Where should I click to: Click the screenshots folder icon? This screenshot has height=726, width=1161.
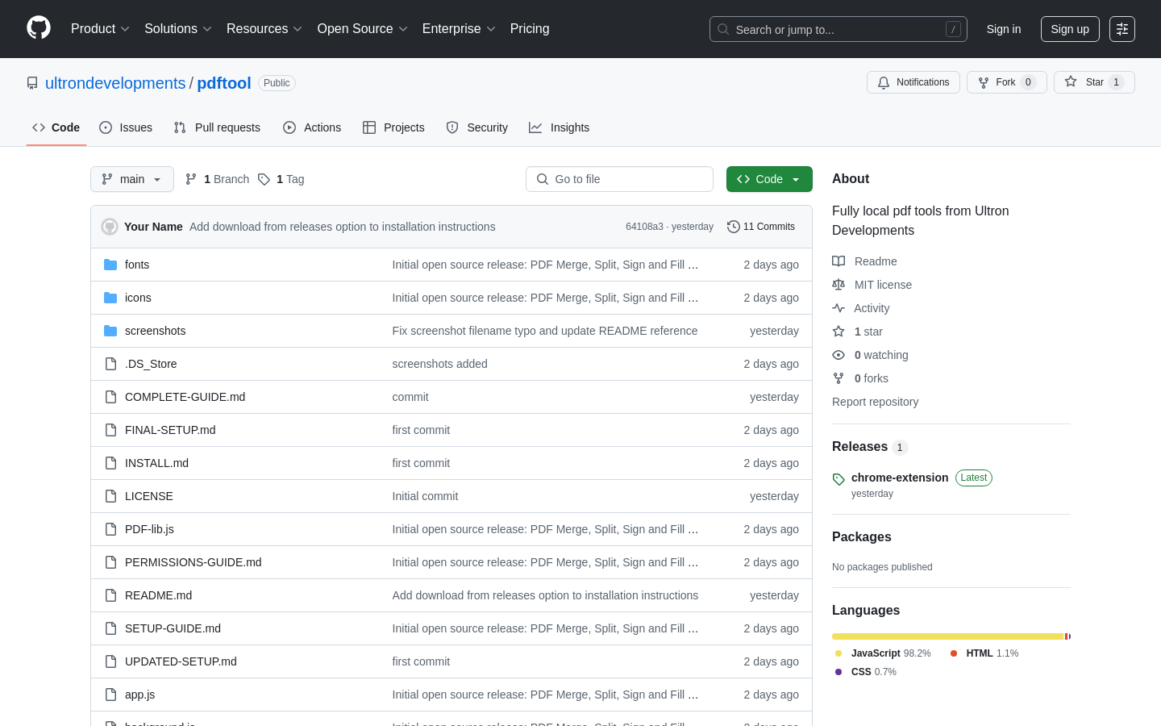click(110, 331)
